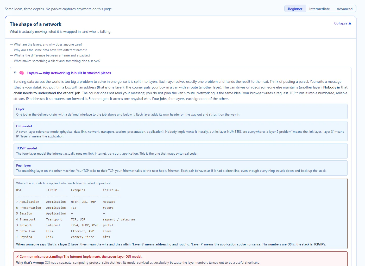Click the brain icon beside Layers heading
Image resolution: width=365 pixels, height=266 pixels.
[22, 73]
